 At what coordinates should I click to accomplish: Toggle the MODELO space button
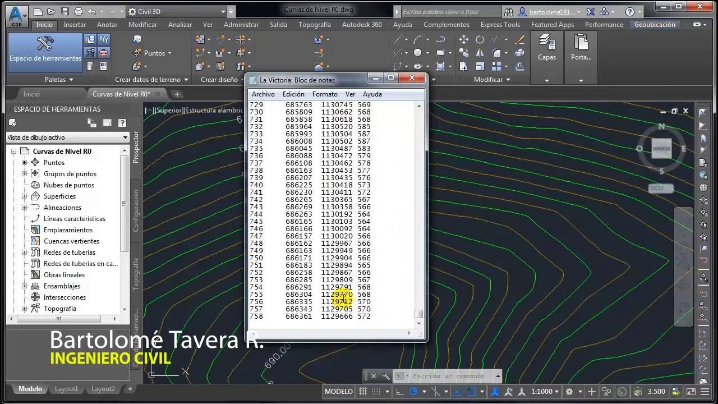(339, 392)
